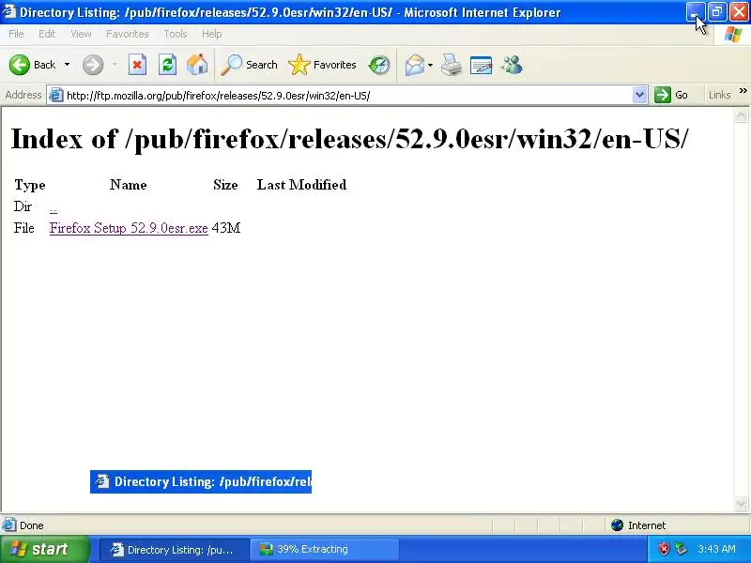Expand the Links toolbar chevron

[x=743, y=90]
